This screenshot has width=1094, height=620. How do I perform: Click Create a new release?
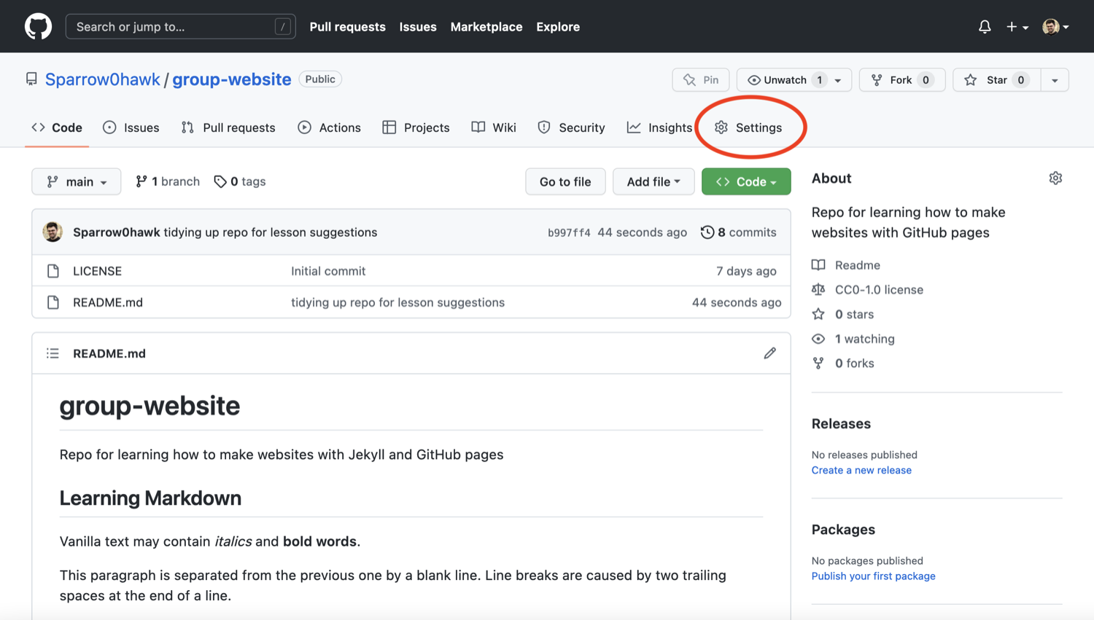(x=861, y=471)
